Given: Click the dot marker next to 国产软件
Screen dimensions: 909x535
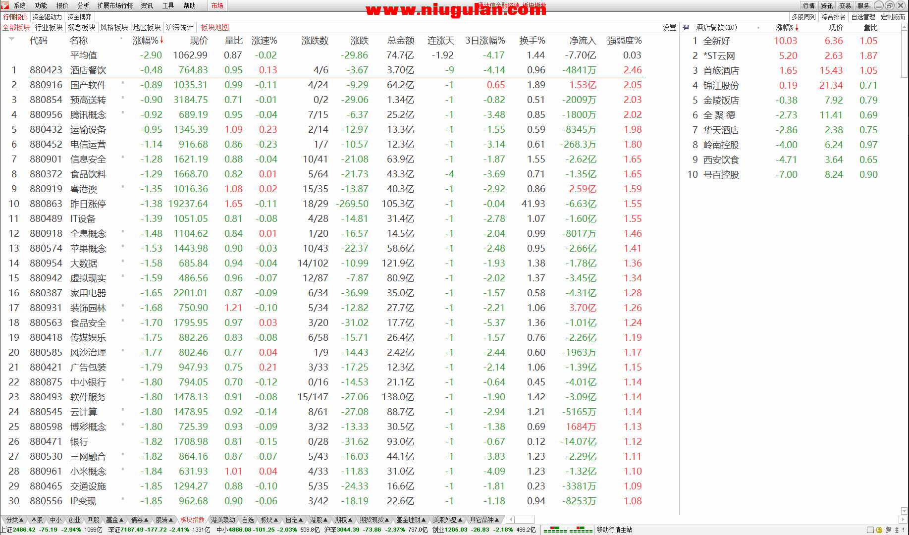Looking at the screenshot, I should point(122,82).
